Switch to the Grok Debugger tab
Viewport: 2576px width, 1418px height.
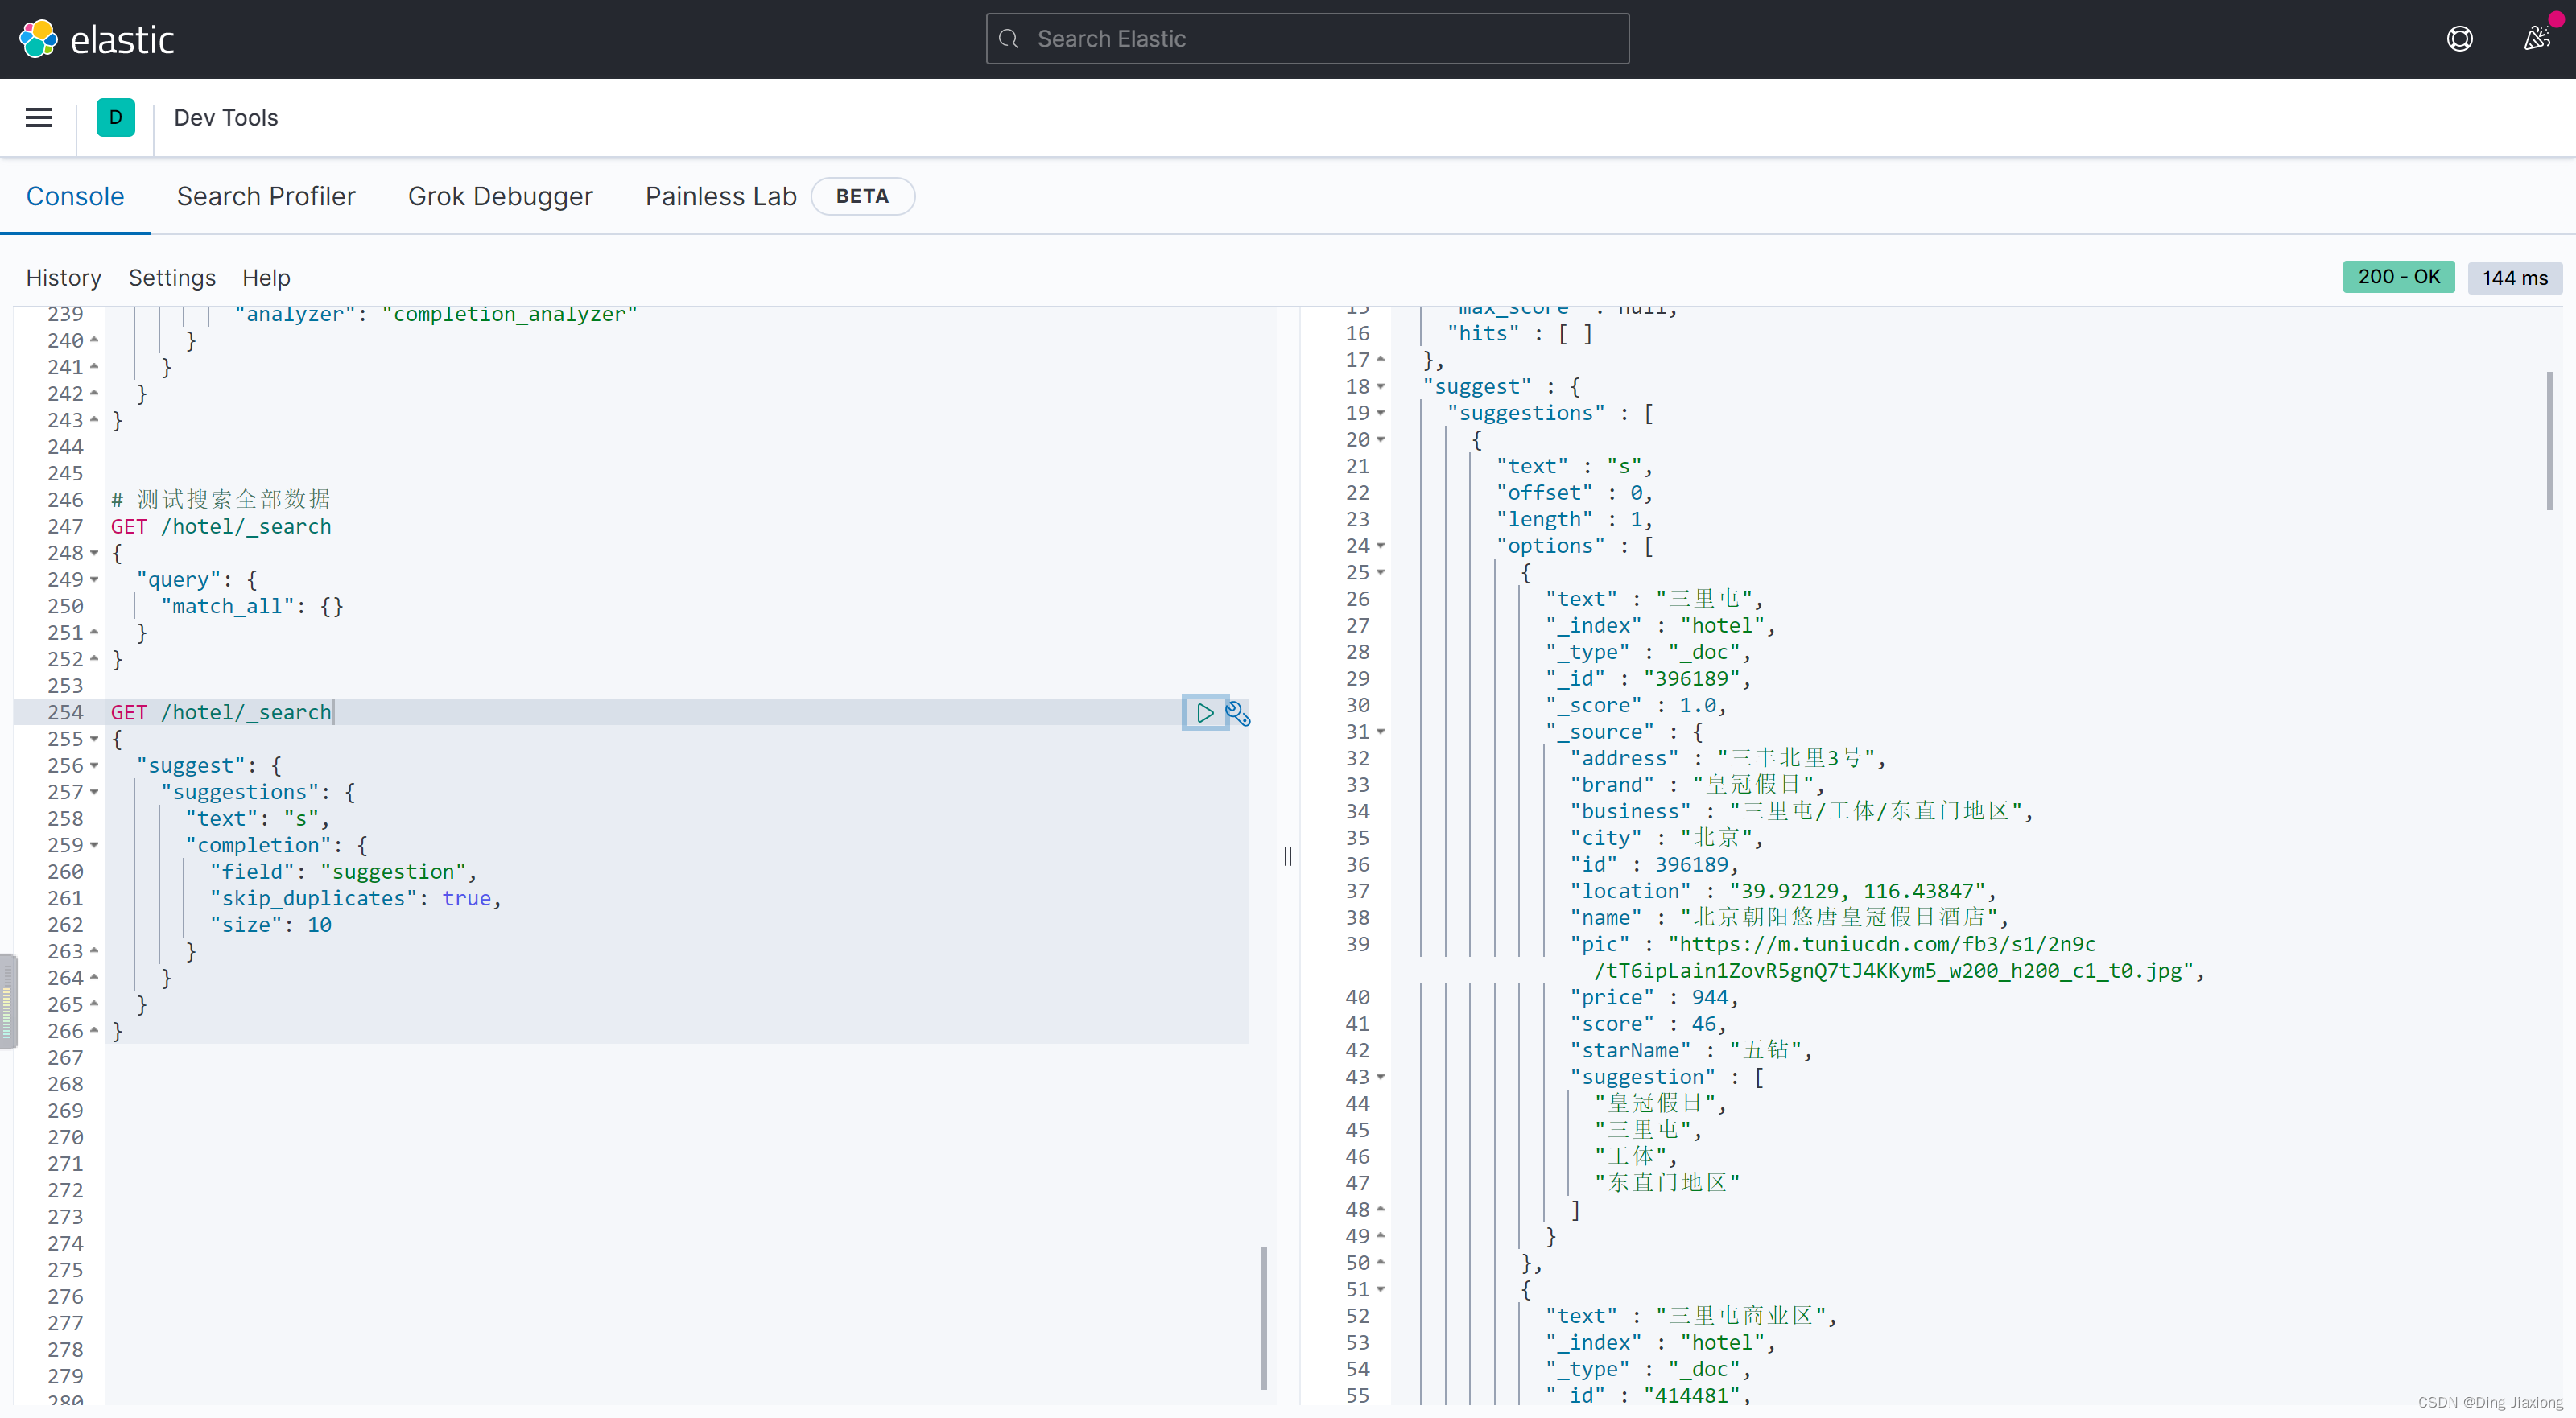point(502,196)
